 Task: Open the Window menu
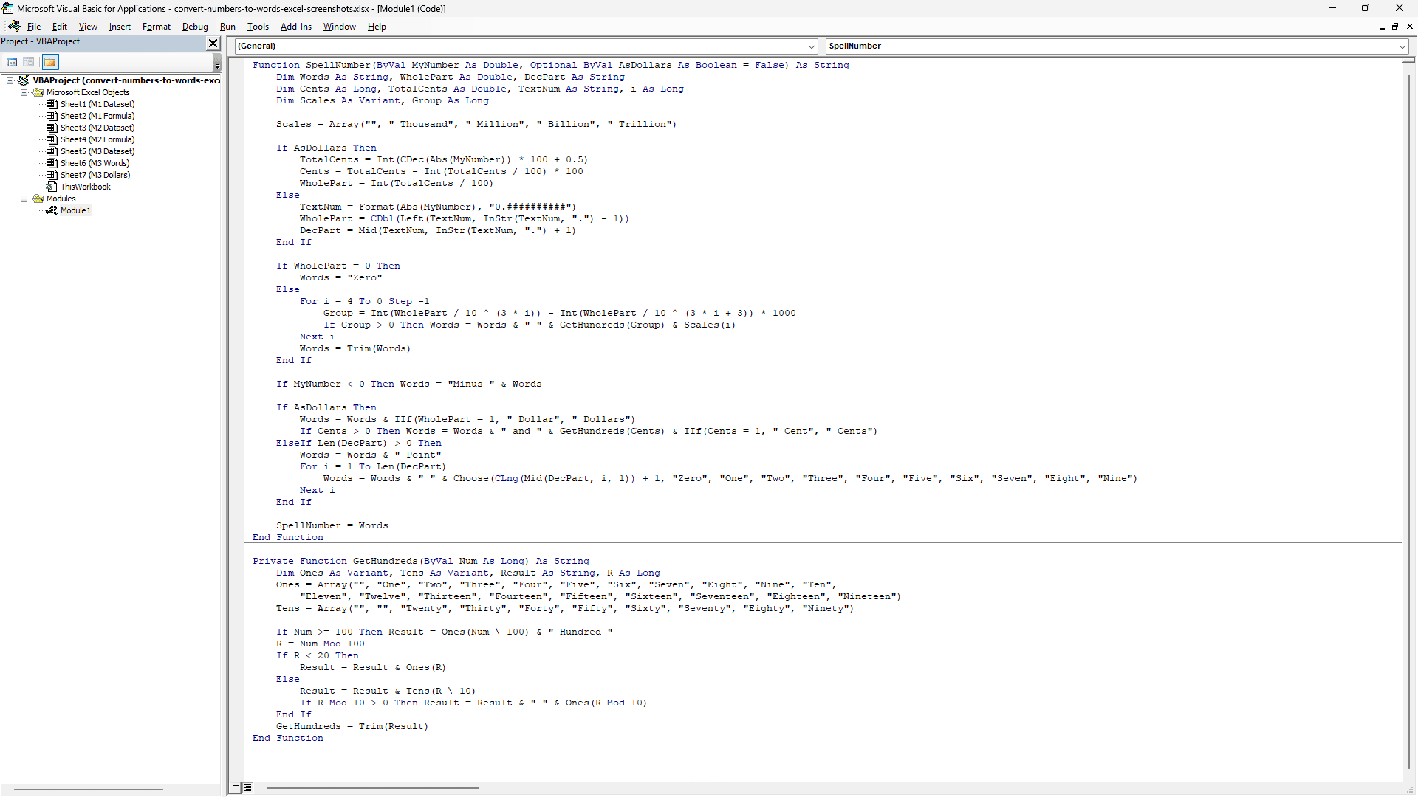click(x=340, y=27)
